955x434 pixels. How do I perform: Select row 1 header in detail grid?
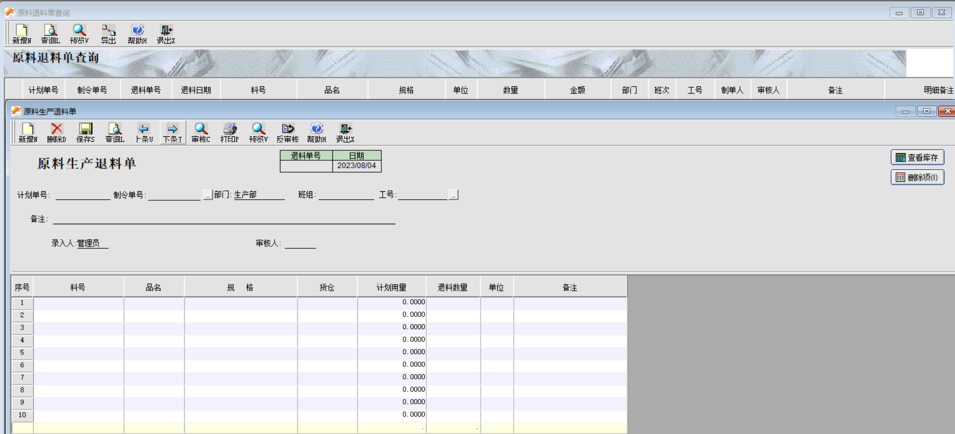(x=22, y=303)
